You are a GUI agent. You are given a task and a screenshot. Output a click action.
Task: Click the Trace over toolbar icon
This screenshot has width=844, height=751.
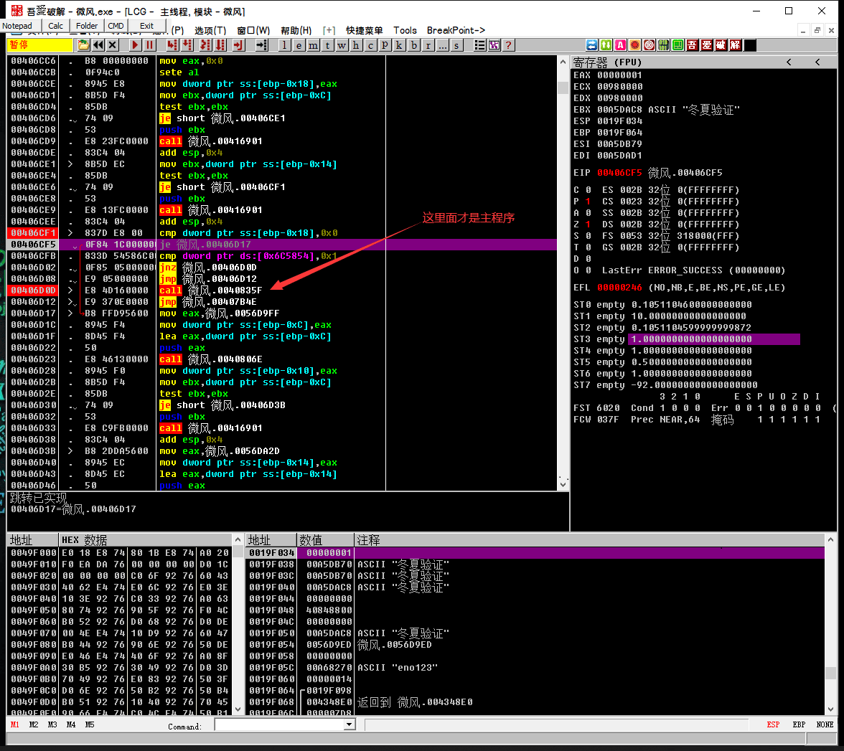(x=221, y=45)
